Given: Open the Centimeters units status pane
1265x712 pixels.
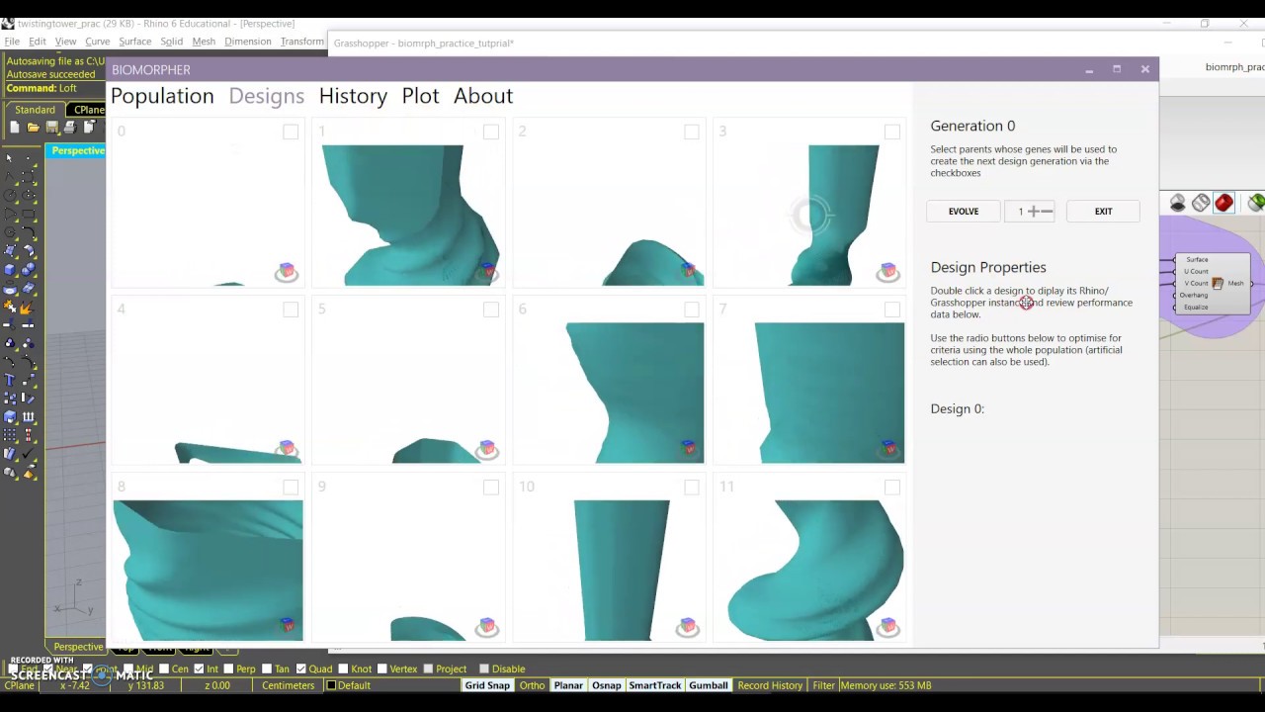Looking at the screenshot, I should pyautogui.click(x=288, y=685).
